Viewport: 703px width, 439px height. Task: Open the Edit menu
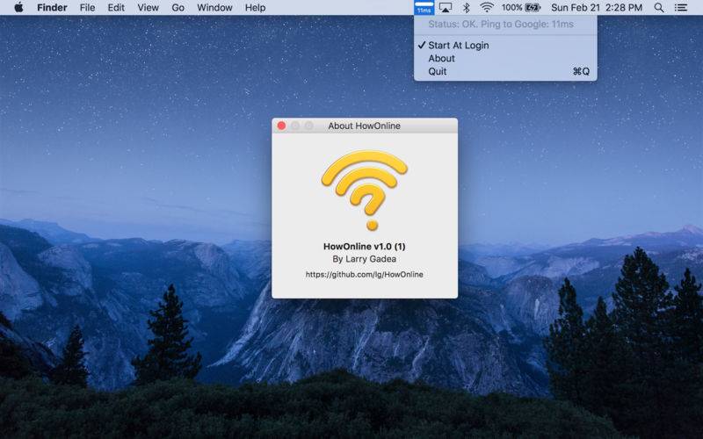(116, 8)
